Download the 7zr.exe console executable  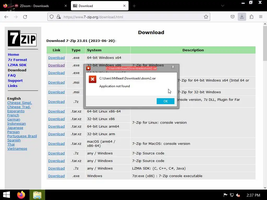tap(56, 176)
